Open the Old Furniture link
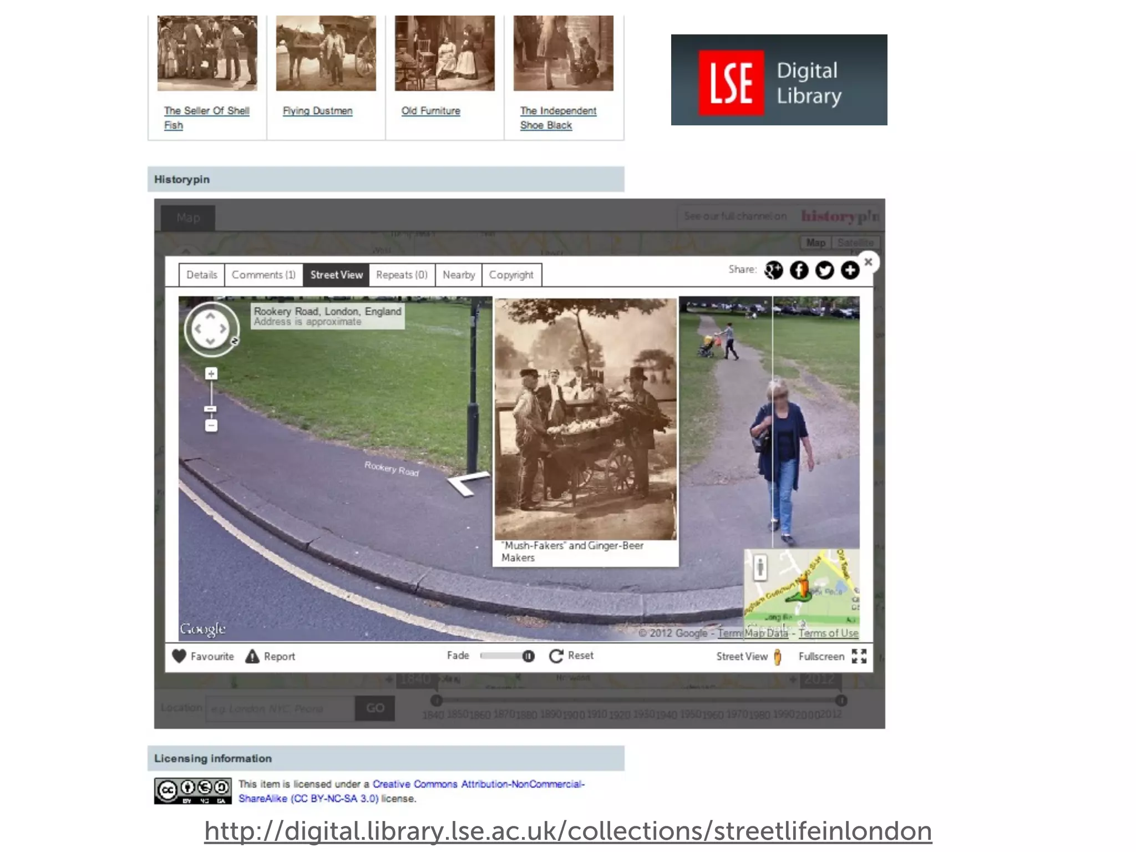This screenshot has height=852, width=1136. (431, 111)
